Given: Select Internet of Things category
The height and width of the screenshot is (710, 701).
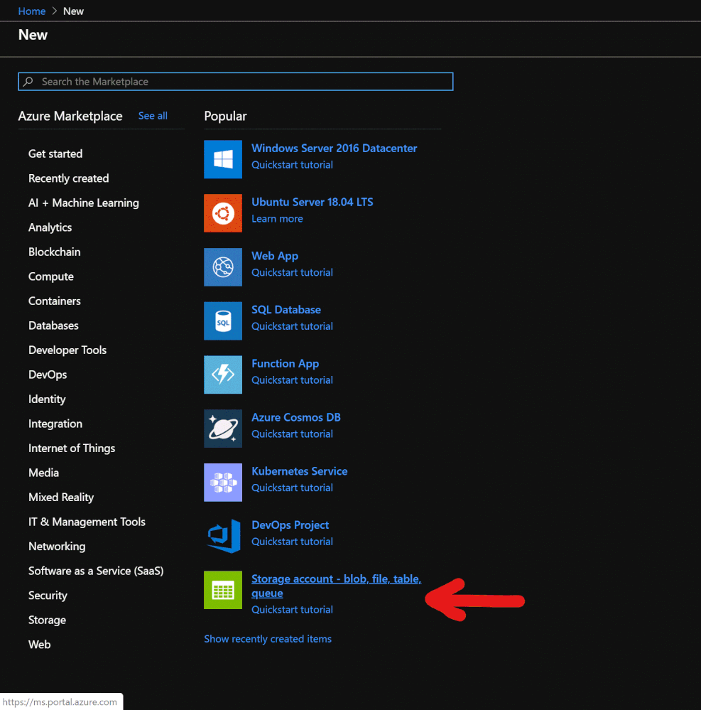Looking at the screenshot, I should [72, 448].
